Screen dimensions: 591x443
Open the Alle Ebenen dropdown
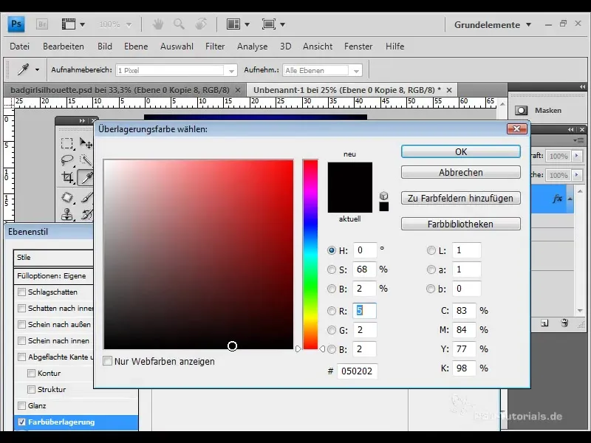[323, 70]
